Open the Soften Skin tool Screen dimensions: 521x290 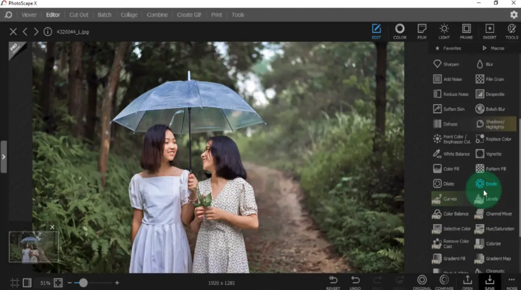pos(449,109)
